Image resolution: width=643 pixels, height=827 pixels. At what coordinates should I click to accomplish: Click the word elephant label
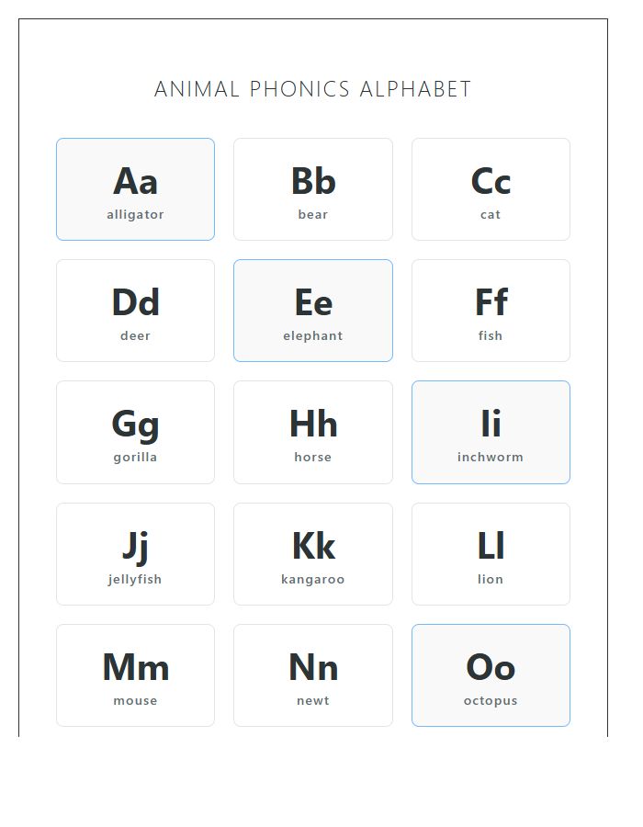[x=313, y=336]
